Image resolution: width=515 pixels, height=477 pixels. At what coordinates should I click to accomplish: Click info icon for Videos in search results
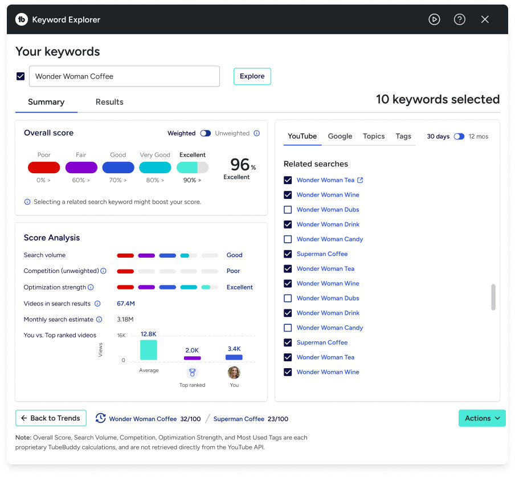[x=97, y=304]
